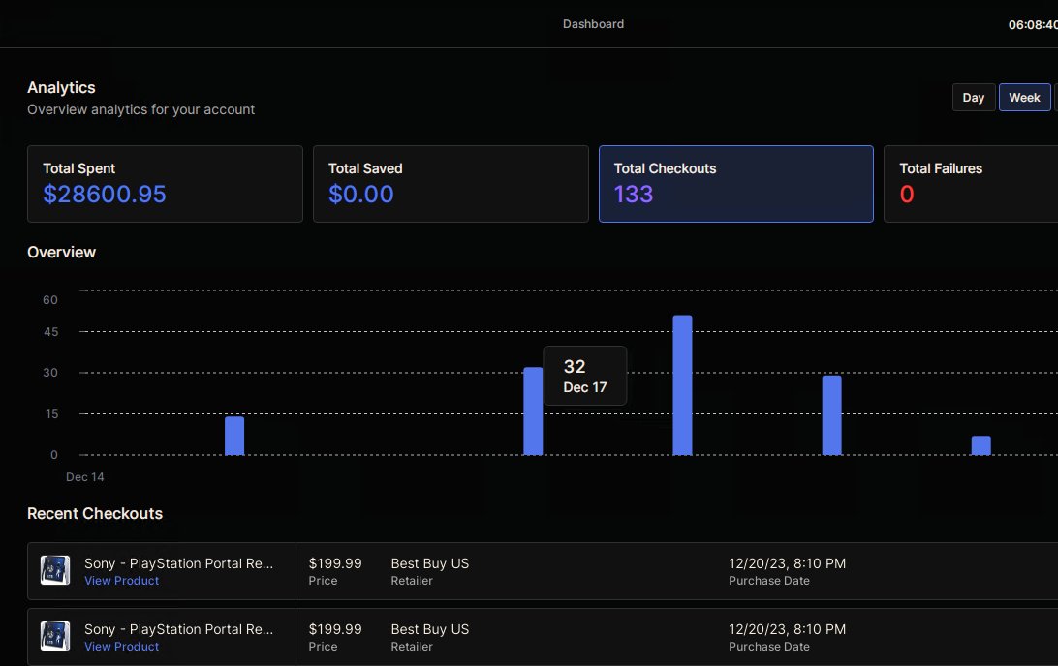Click the shortest chart bar near the right edge
1058x666 pixels.
point(981,445)
